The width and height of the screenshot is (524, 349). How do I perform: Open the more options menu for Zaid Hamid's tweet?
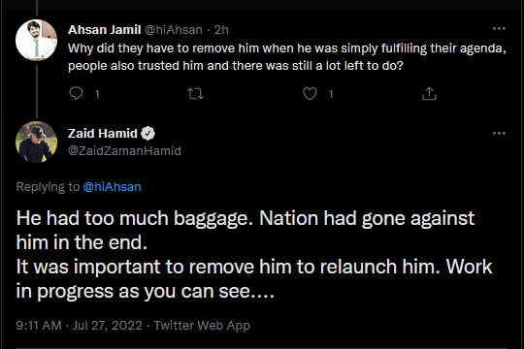point(499,133)
